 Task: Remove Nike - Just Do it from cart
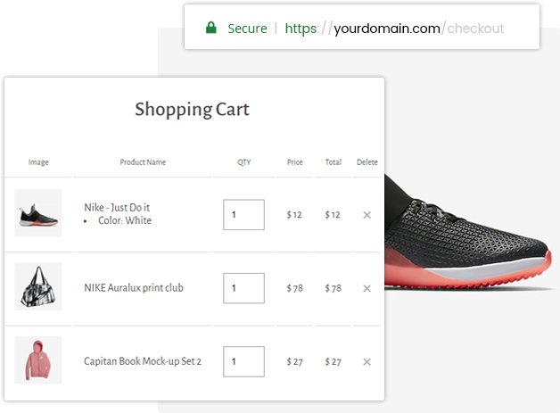(x=366, y=215)
